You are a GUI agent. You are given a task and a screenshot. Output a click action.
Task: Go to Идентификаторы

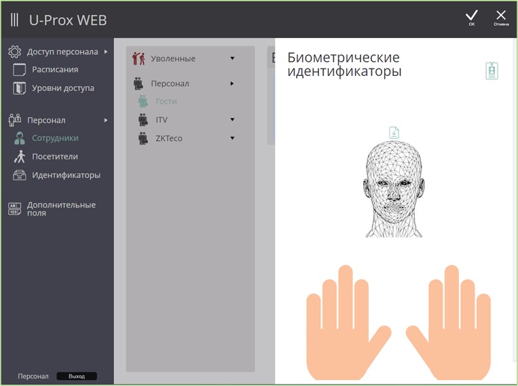(x=66, y=175)
